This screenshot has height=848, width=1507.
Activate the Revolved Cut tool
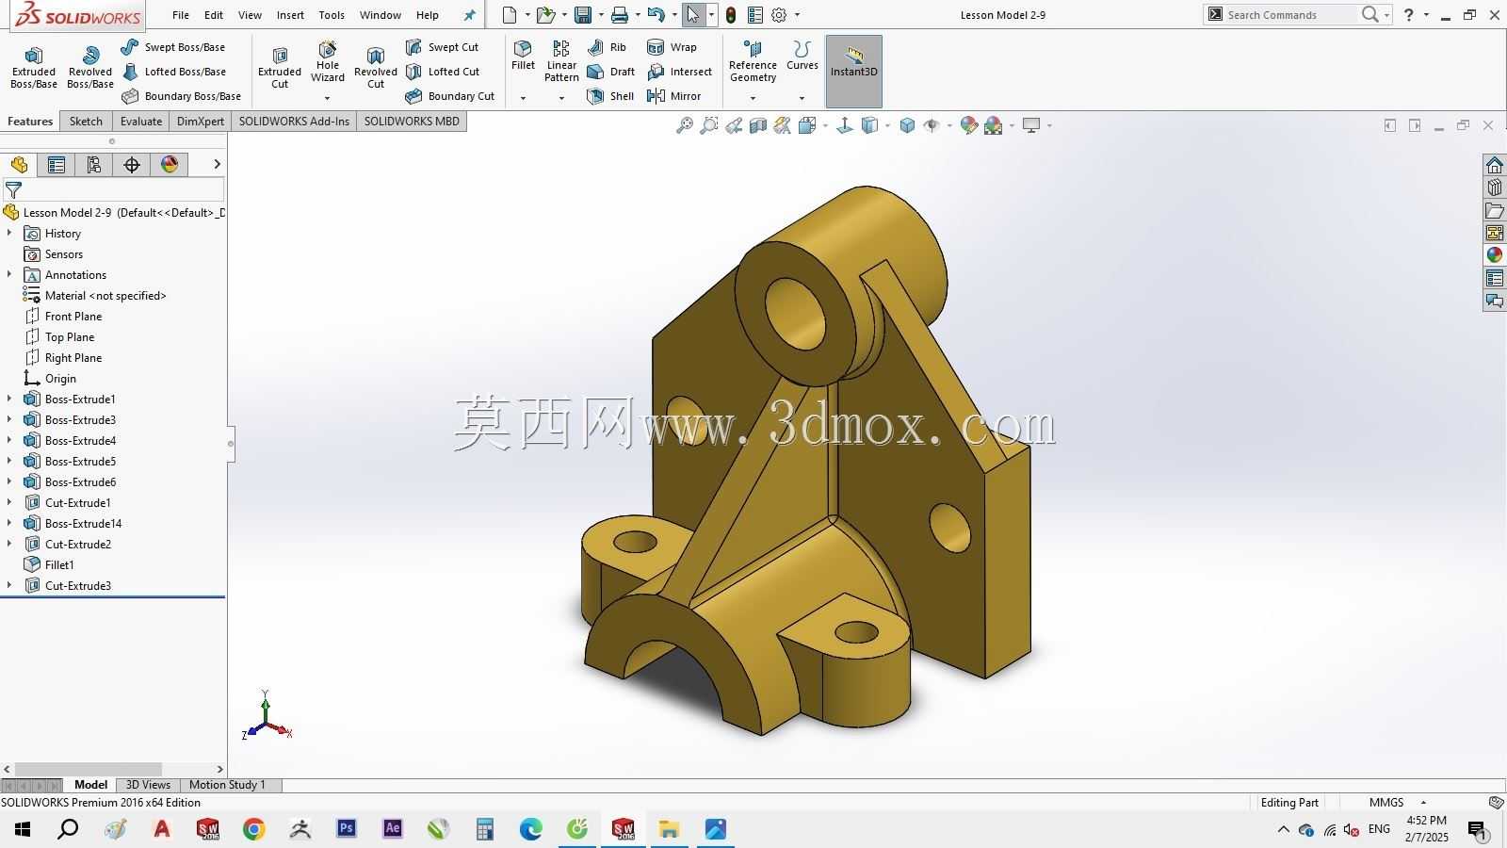click(376, 68)
